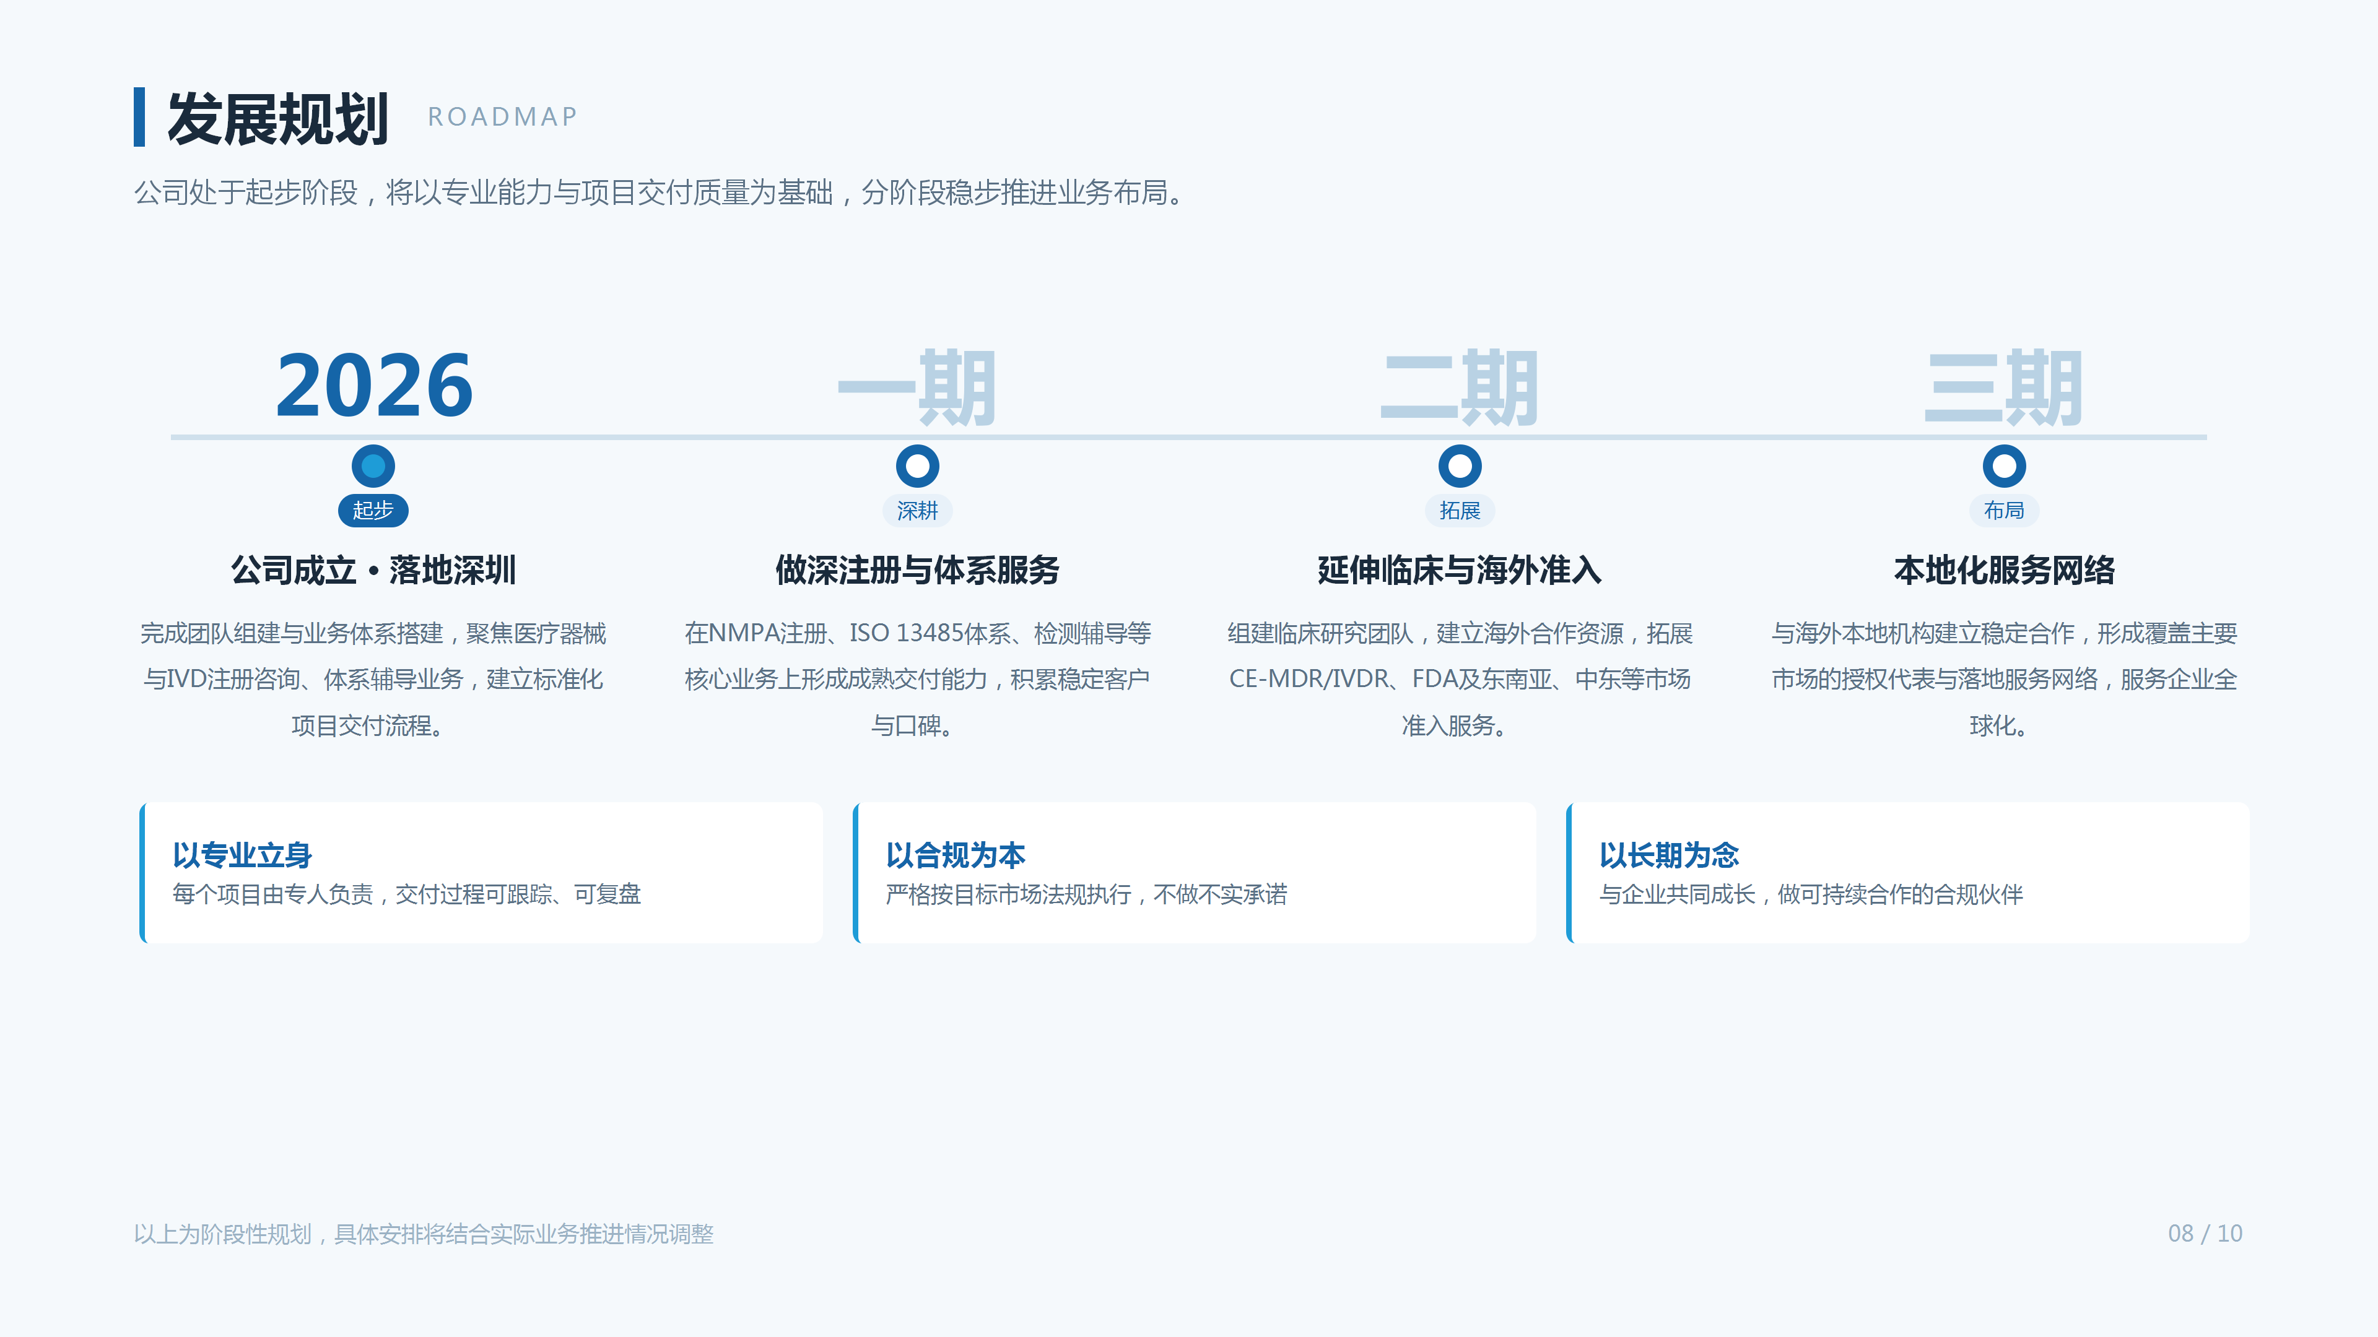
Task: Click the 以专业立身 card title
Action: [x=242, y=855]
